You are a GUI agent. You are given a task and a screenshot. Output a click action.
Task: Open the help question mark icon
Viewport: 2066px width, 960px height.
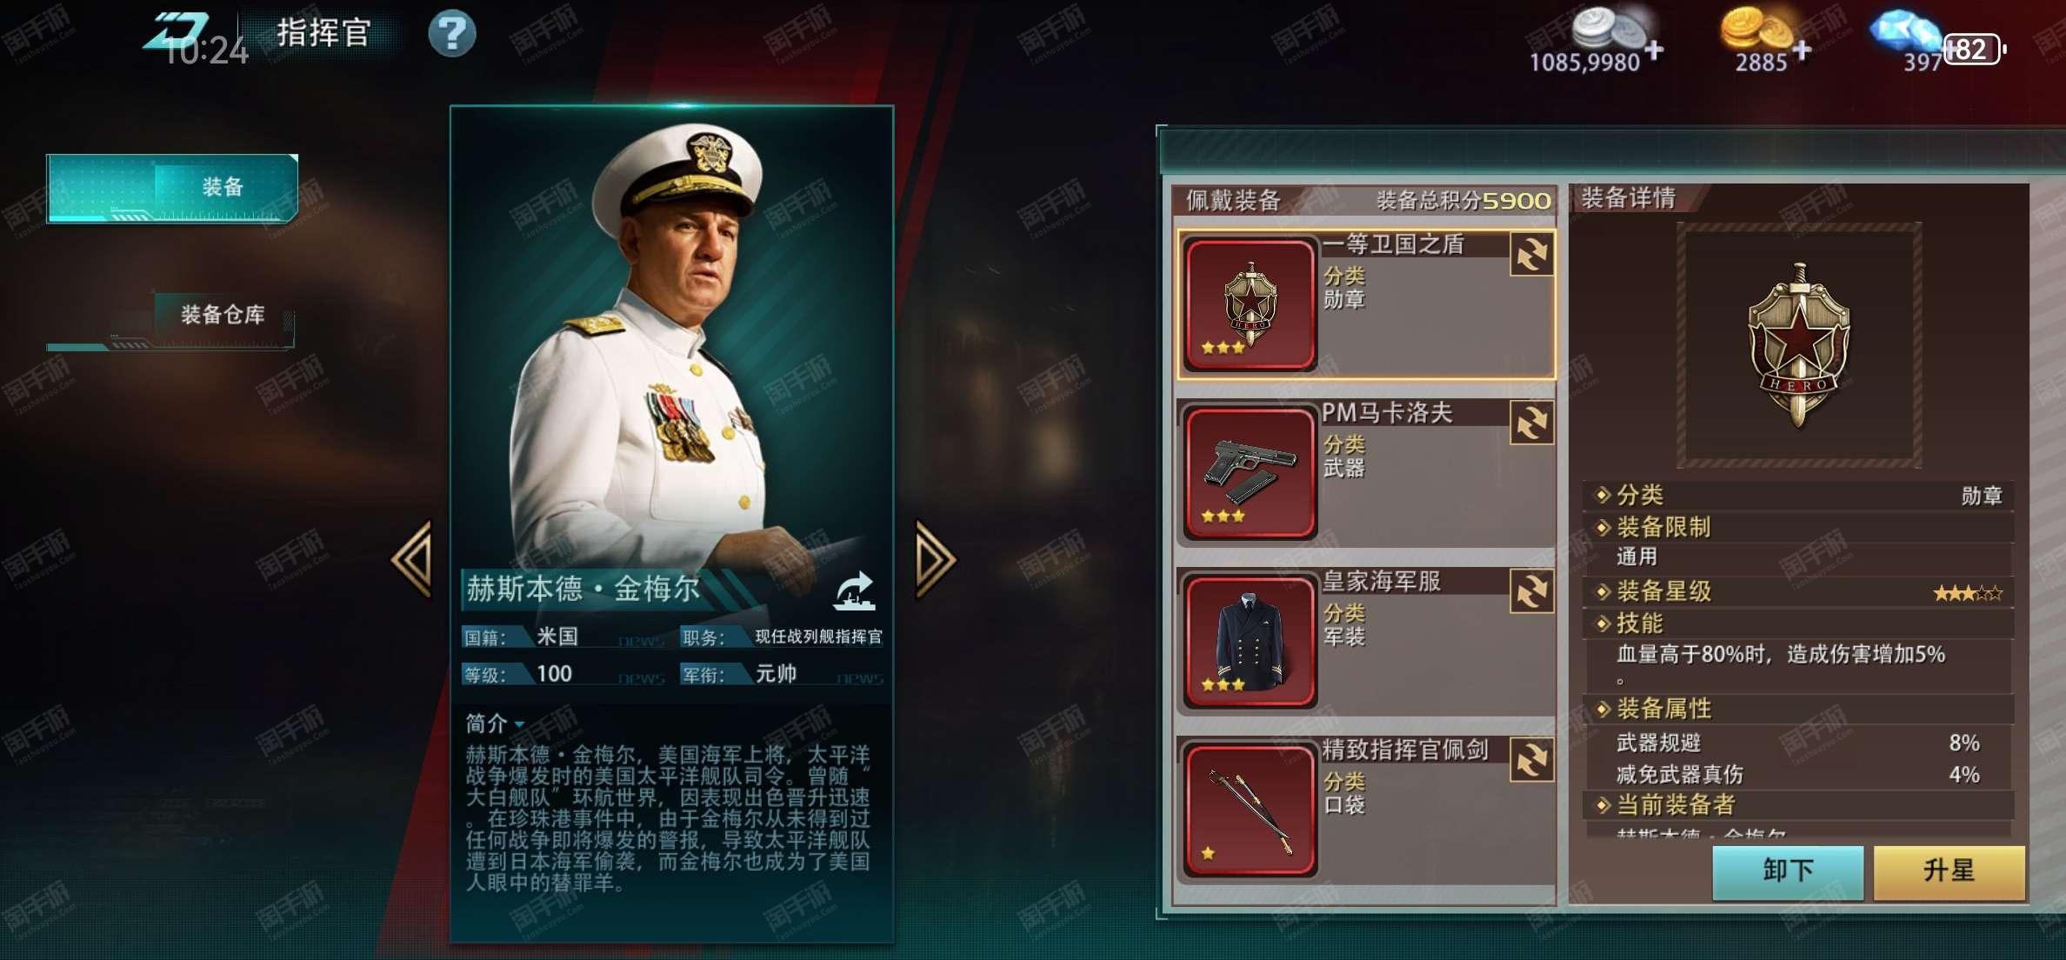point(452,34)
